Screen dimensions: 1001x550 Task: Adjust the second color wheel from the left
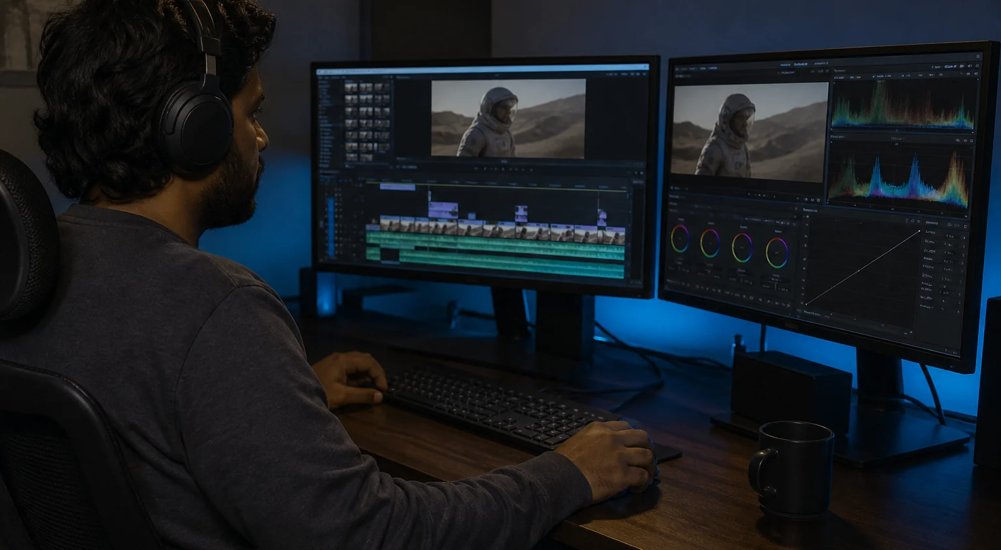pos(710,243)
